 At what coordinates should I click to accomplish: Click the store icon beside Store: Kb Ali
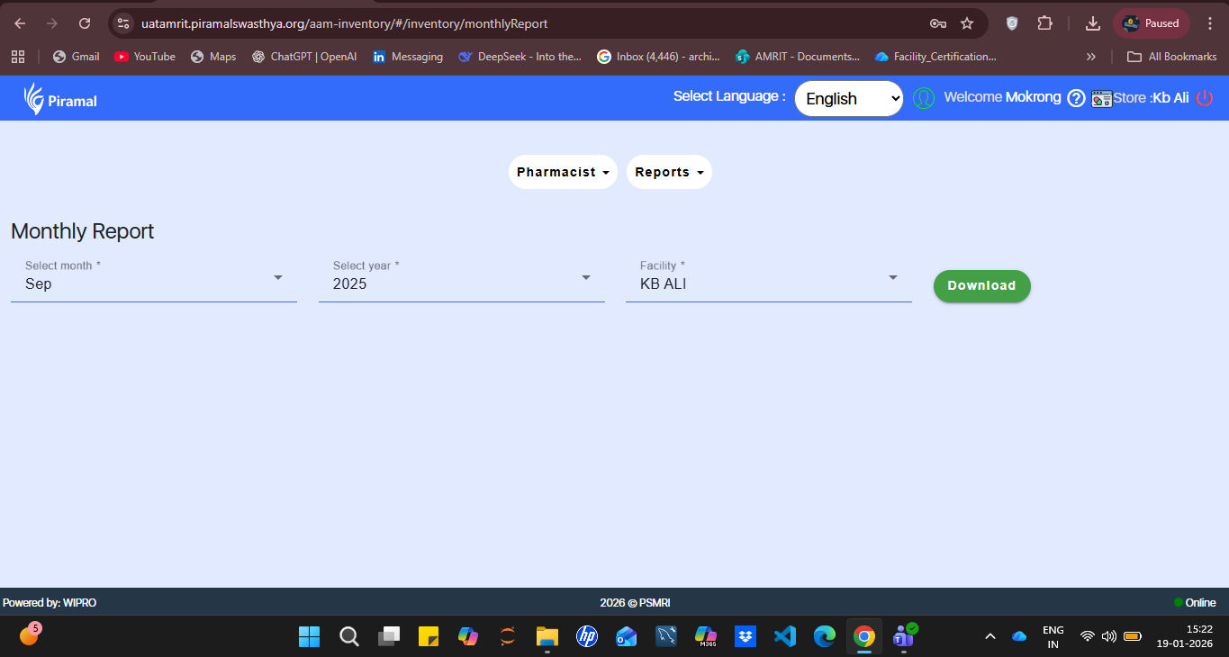click(1101, 98)
